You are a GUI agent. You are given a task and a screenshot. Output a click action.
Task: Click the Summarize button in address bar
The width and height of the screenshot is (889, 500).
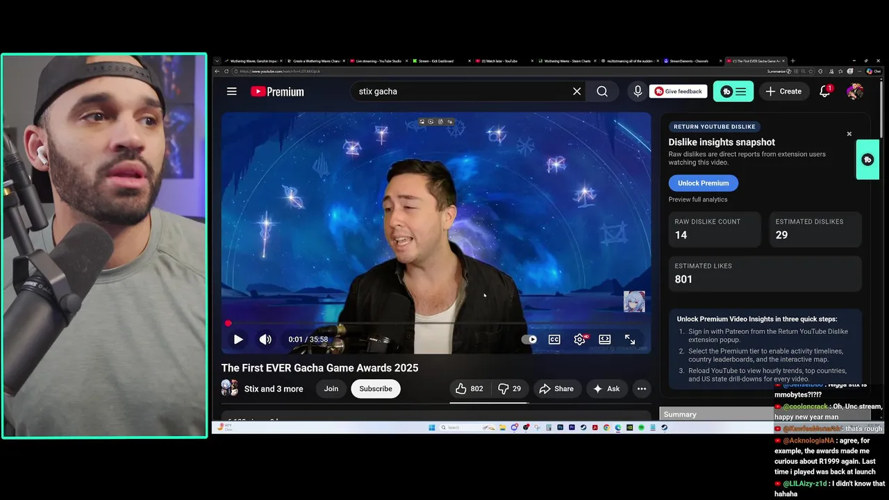pos(778,71)
